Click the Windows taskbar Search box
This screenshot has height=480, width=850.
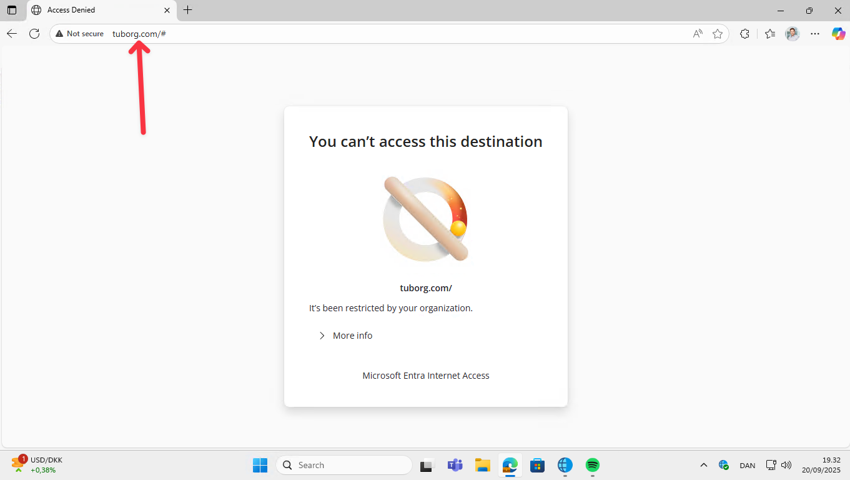point(343,465)
